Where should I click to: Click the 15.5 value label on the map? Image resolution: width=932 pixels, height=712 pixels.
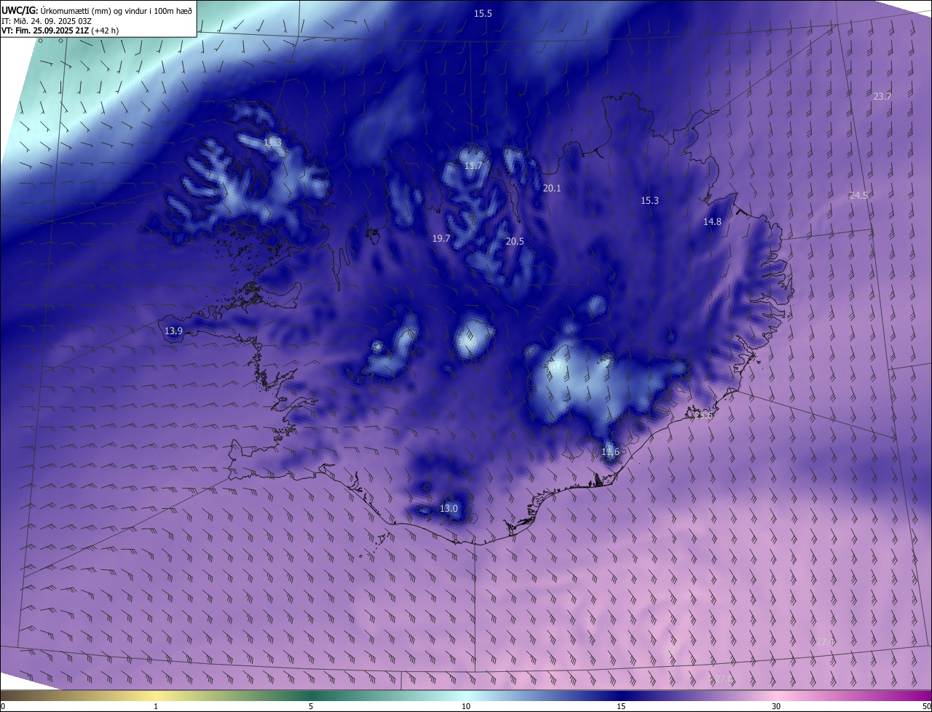[483, 14]
